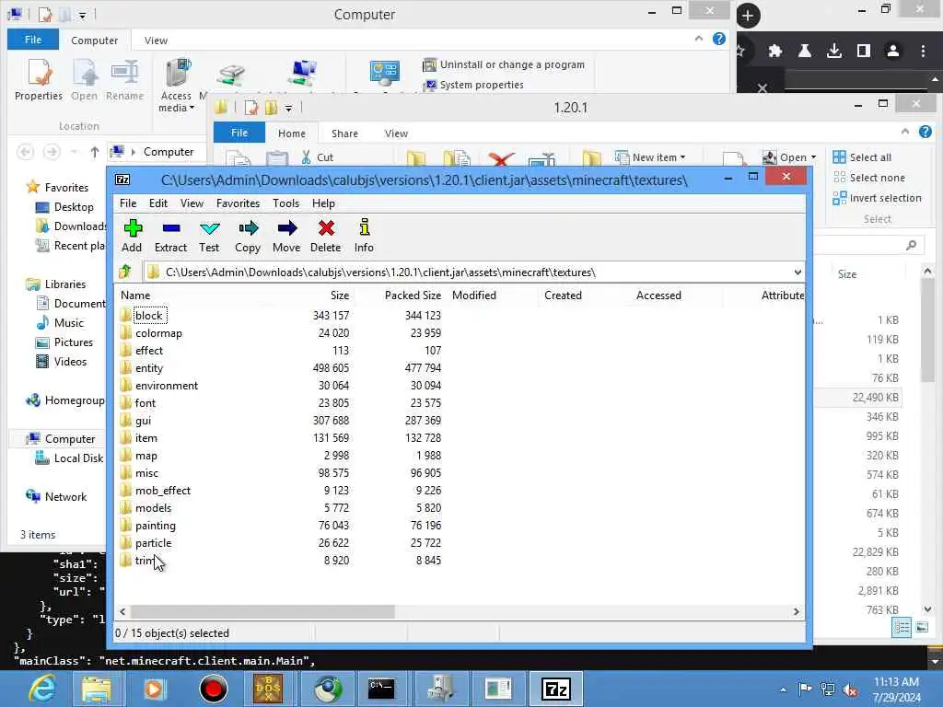
Task: Select the environment folder
Action: 167,386
